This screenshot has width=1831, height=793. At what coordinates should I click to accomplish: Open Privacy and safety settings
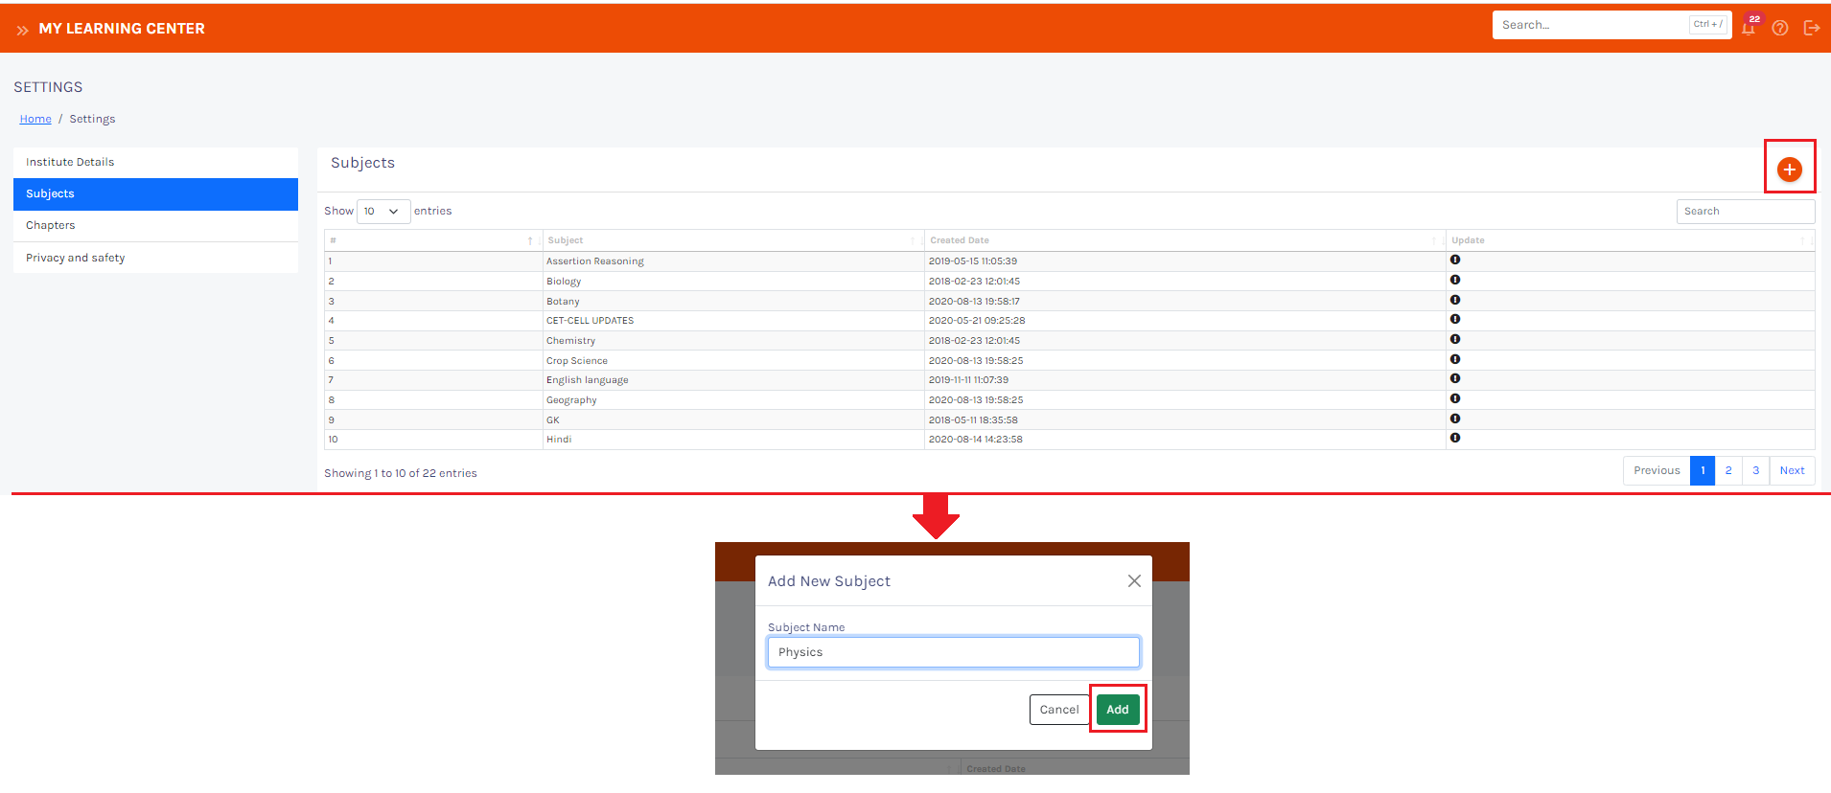tap(76, 258)
